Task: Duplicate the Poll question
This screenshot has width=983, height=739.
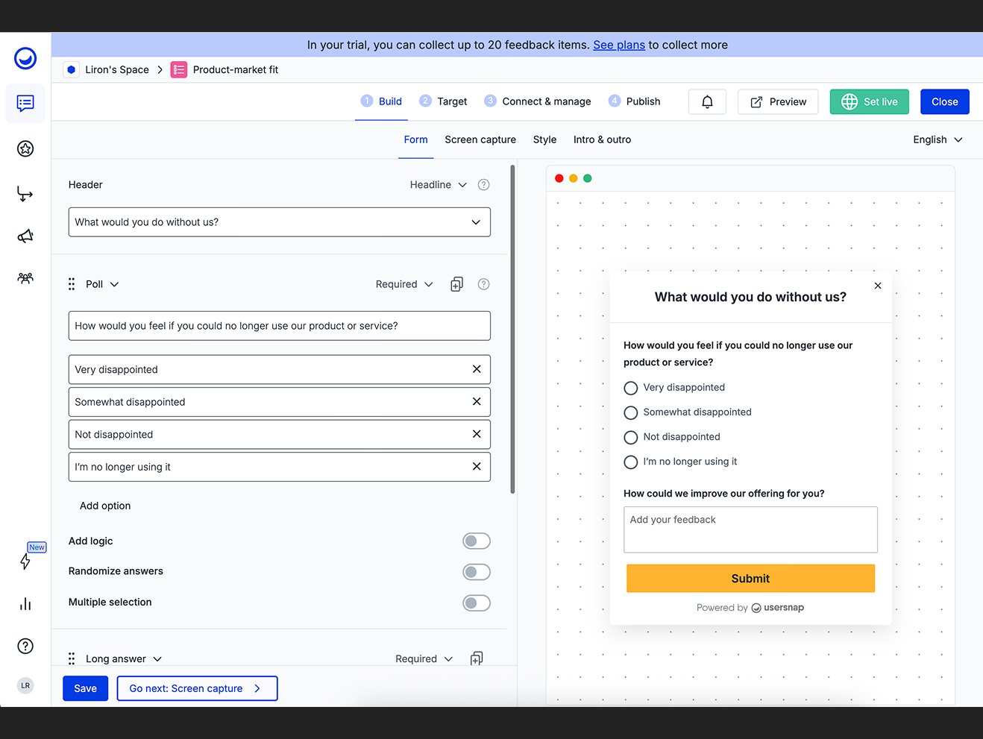Action: pyautogui.click(x=457, y=284)
